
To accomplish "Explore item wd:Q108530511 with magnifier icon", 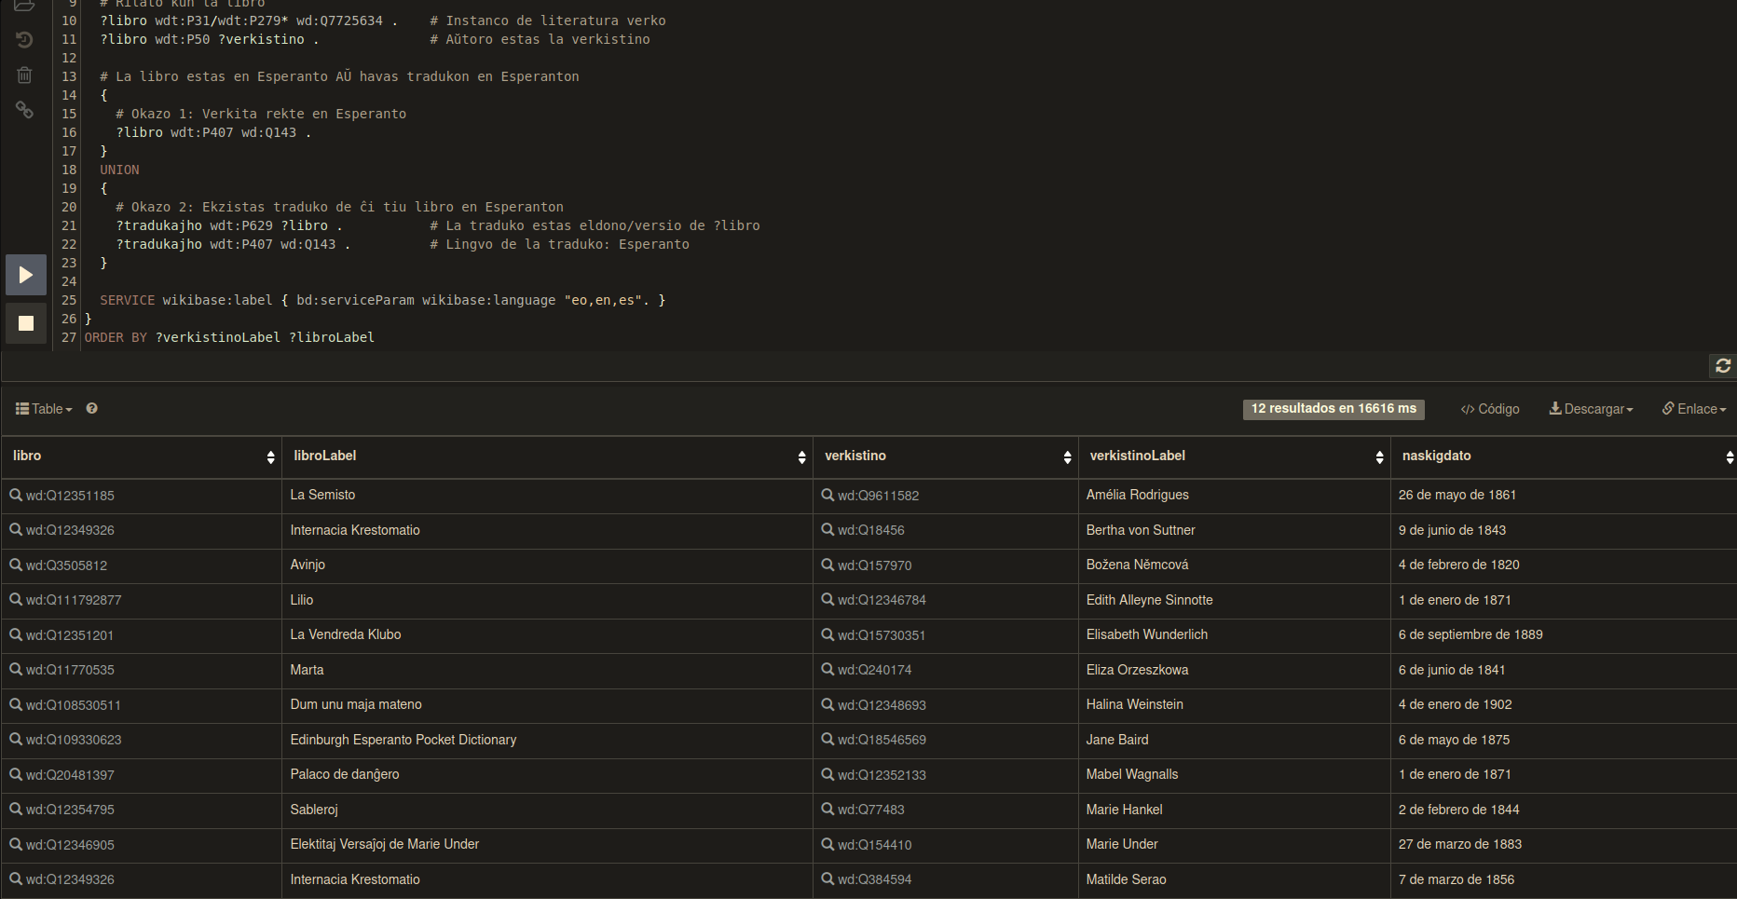I will point(16,704).
